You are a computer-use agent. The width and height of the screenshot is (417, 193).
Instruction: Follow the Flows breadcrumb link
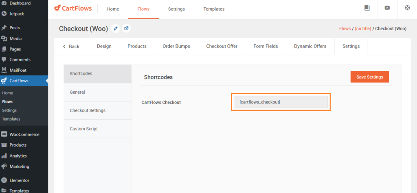pos(345,29)
